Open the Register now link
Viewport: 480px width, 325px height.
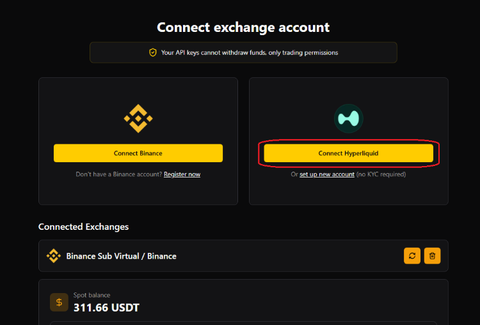(182, 174)
